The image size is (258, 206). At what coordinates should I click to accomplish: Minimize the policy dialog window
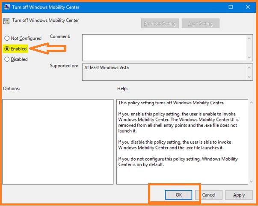(x=214, y=7)
